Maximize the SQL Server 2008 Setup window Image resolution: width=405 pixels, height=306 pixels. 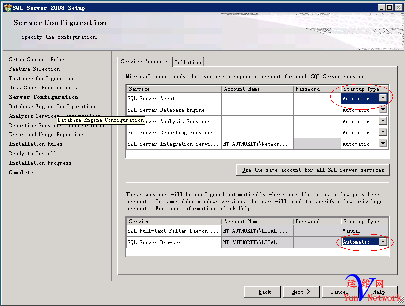coord(389,8)
